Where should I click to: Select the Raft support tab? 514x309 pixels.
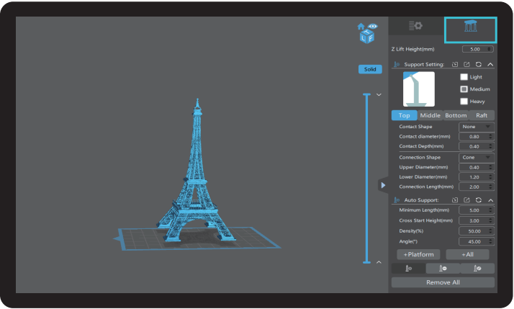pos(482,115)
